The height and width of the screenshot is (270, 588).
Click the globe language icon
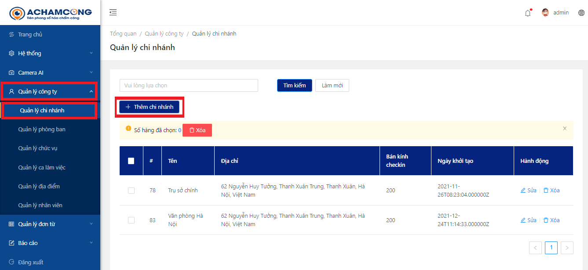click(581, 13)
